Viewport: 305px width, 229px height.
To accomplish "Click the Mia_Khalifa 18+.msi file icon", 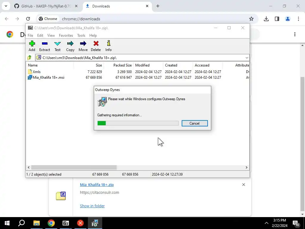I will click(30, 78).
